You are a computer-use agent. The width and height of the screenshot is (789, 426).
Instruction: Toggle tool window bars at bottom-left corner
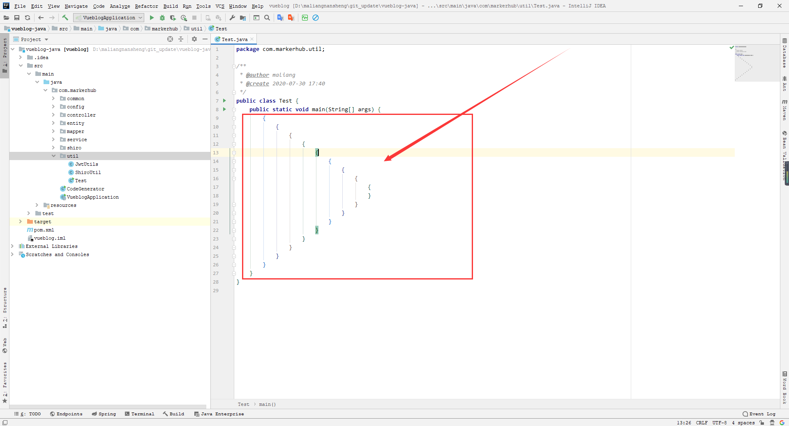click(5, 422)
